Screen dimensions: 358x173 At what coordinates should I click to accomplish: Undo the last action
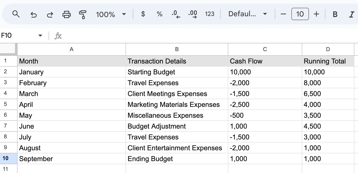[33, 14]
